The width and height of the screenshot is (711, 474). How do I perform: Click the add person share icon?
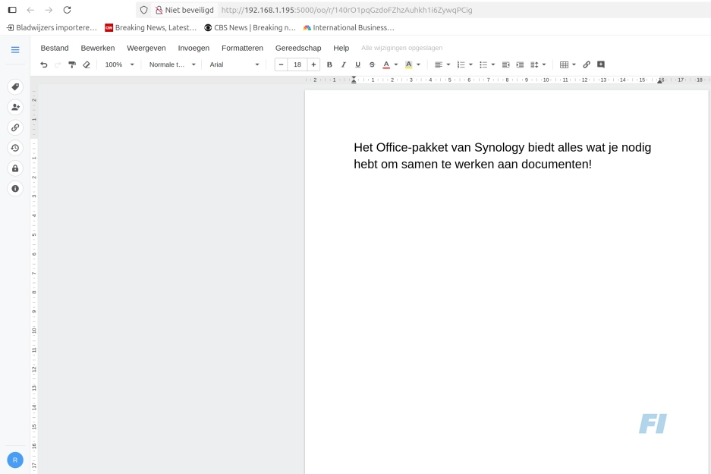tap(15, 108)
